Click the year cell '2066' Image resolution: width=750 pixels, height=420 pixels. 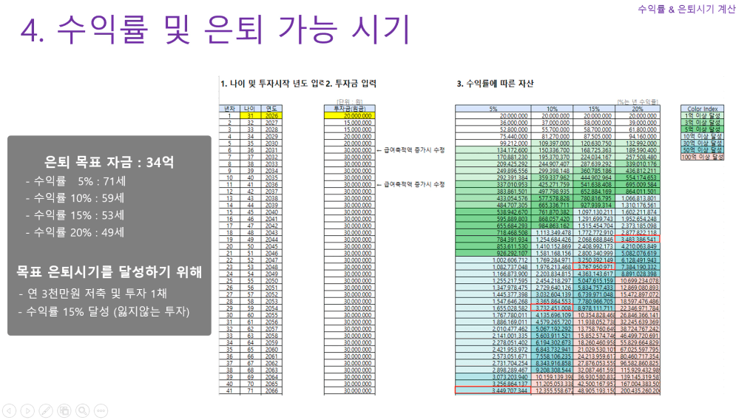(x=271, y=390)
